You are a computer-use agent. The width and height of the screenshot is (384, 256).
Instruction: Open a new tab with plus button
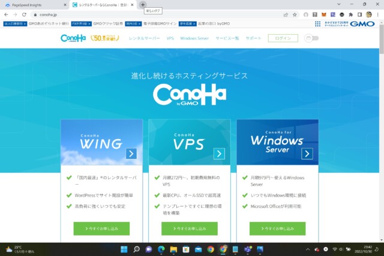pos(143,5)
